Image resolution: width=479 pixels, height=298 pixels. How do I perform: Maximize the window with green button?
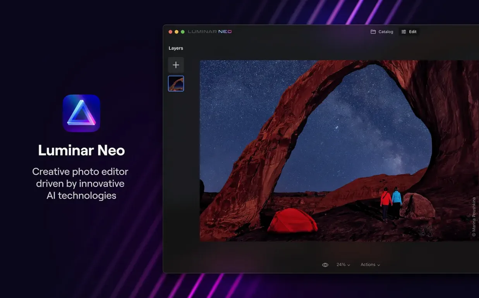click(x=183, y=32)
